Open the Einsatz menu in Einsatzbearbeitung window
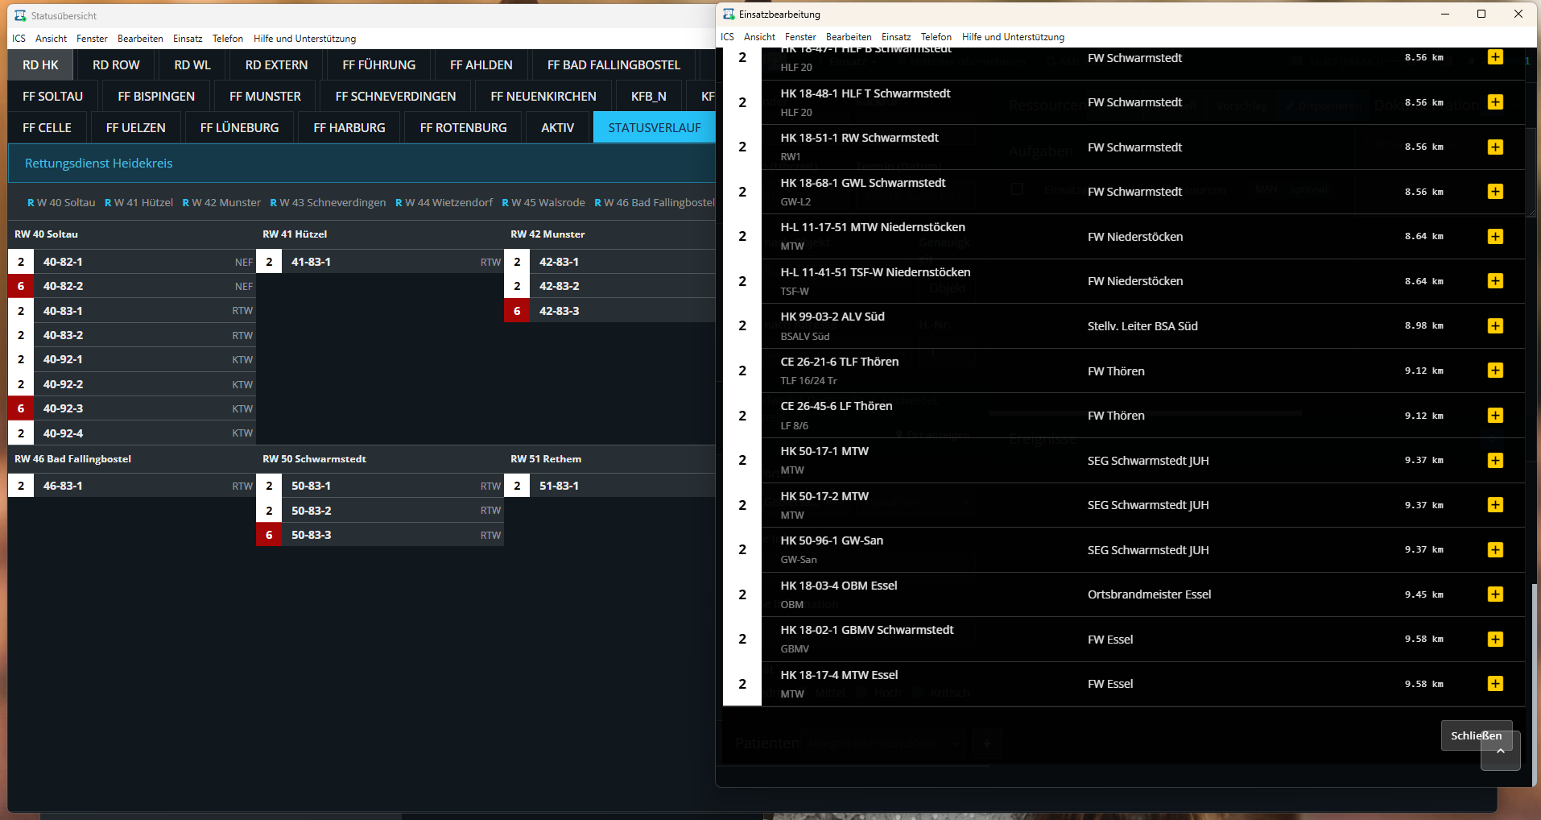Viewport: 1541px width, 820px height. (x=895, y=37)
